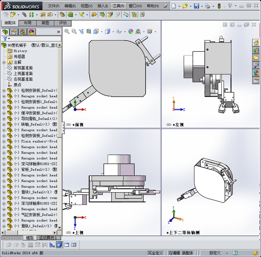Select the 原点 origin item
The height and width of the screenshot is (257, 261).
(18, 85)
